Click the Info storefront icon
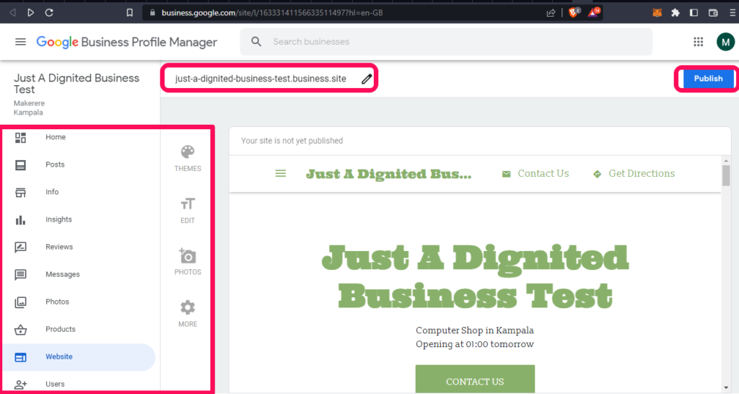The image size is (739, 394). (20, 192)
